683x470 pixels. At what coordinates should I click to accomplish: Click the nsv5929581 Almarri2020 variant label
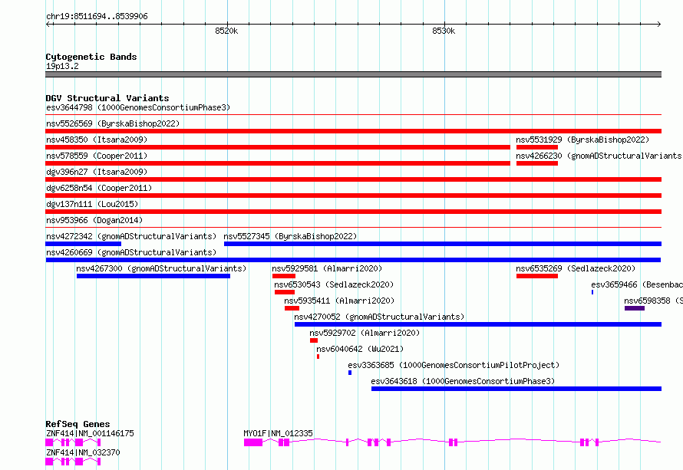(x=327, y=268)
